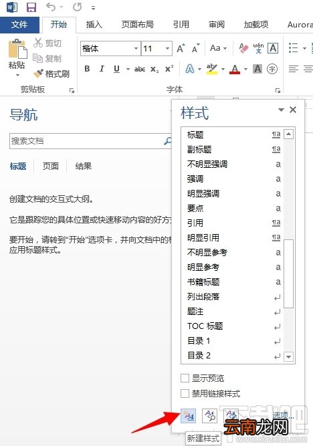313x446 pixels.
Task: Switch to the Review (审阅) tab
Action: pos(217,25)
